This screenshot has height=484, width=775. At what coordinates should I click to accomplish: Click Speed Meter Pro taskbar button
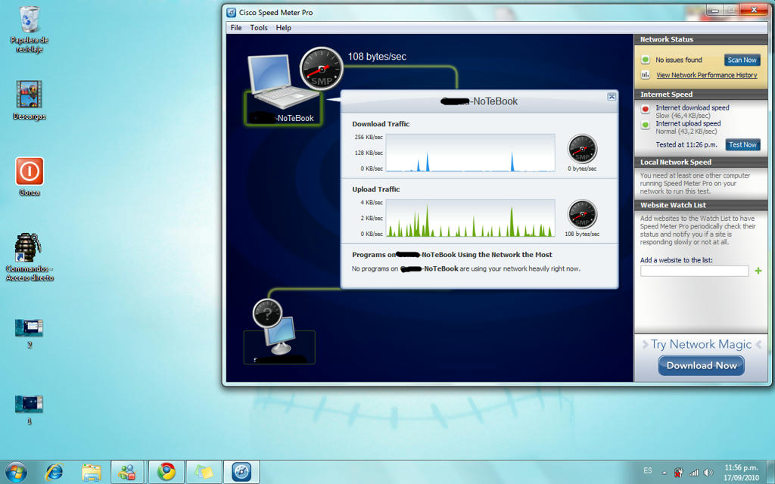241,472
